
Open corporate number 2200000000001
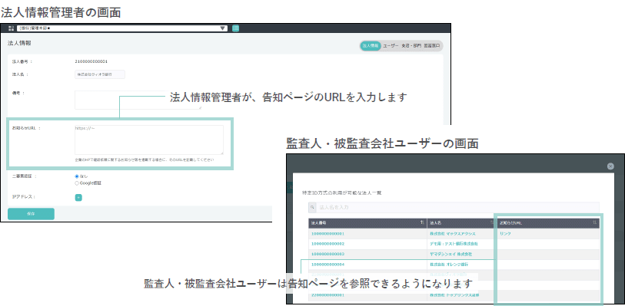point(327,295)
